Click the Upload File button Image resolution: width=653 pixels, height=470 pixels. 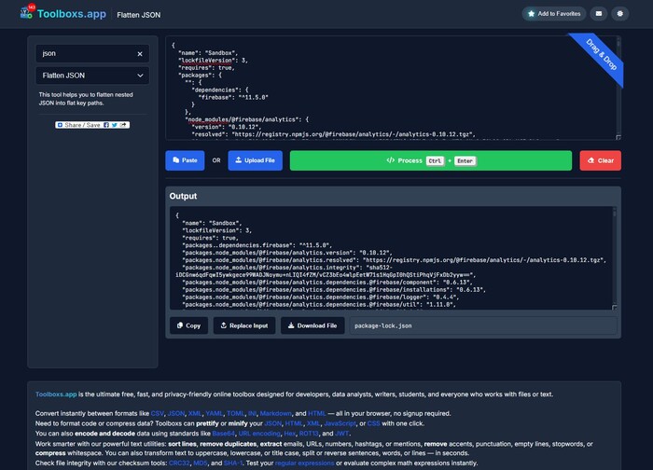click(256, 160)
